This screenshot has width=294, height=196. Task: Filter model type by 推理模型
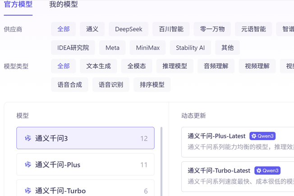point(175,66)
